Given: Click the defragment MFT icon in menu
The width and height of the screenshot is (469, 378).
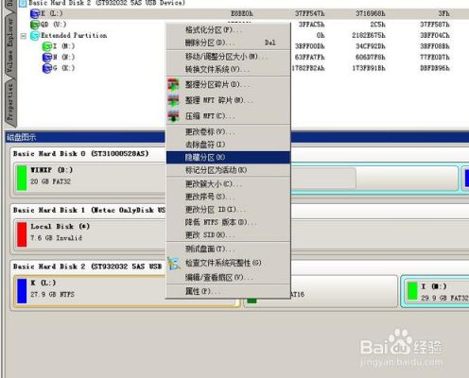Looking at the screenshot, I should point(173,100).
